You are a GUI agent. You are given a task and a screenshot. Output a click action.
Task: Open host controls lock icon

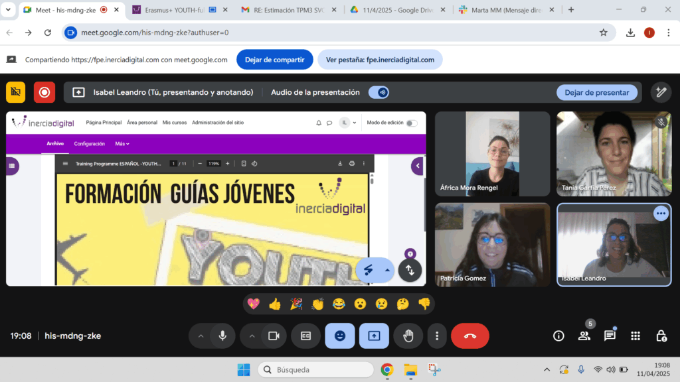[x=661, y=336]
